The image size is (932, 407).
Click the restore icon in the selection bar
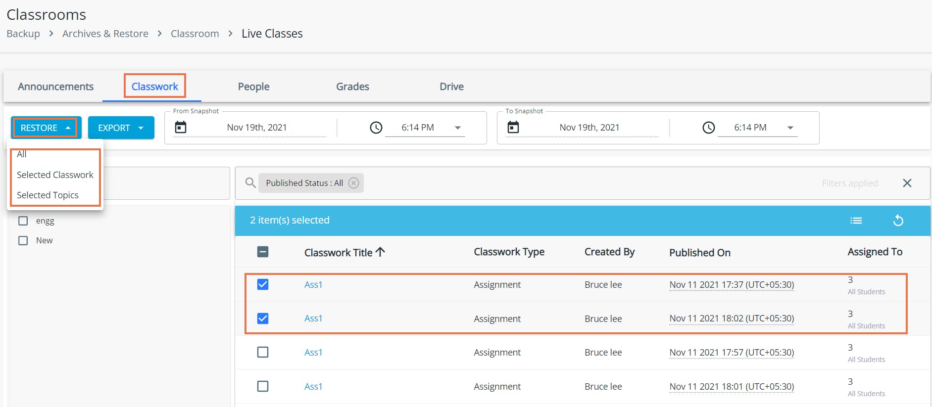898,221
